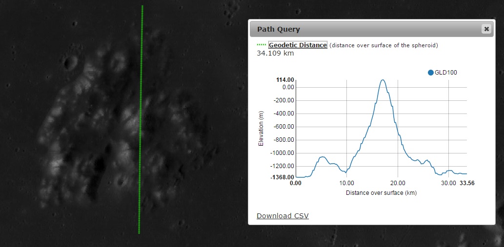The image size is (504, 247).
Task: Click the 10.00 distance axis tick label
Action: (346, 183)
